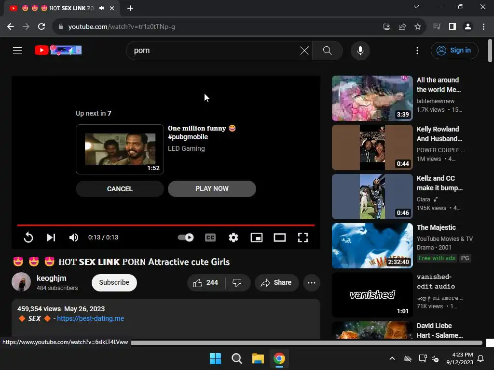Mute the video player volume

pos(74,237)
